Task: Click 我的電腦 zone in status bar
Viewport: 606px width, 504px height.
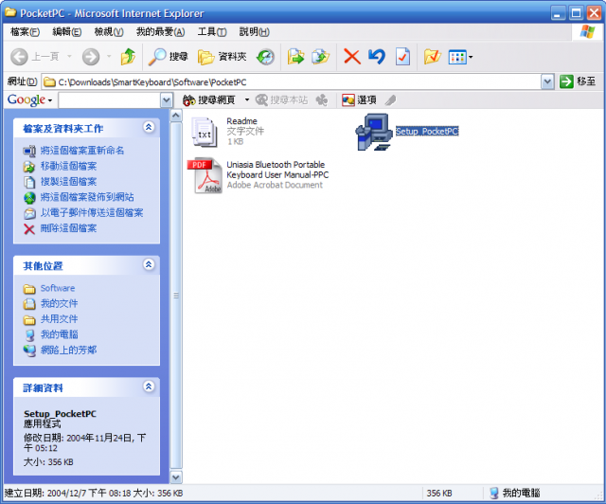Action: pos(515,493)
